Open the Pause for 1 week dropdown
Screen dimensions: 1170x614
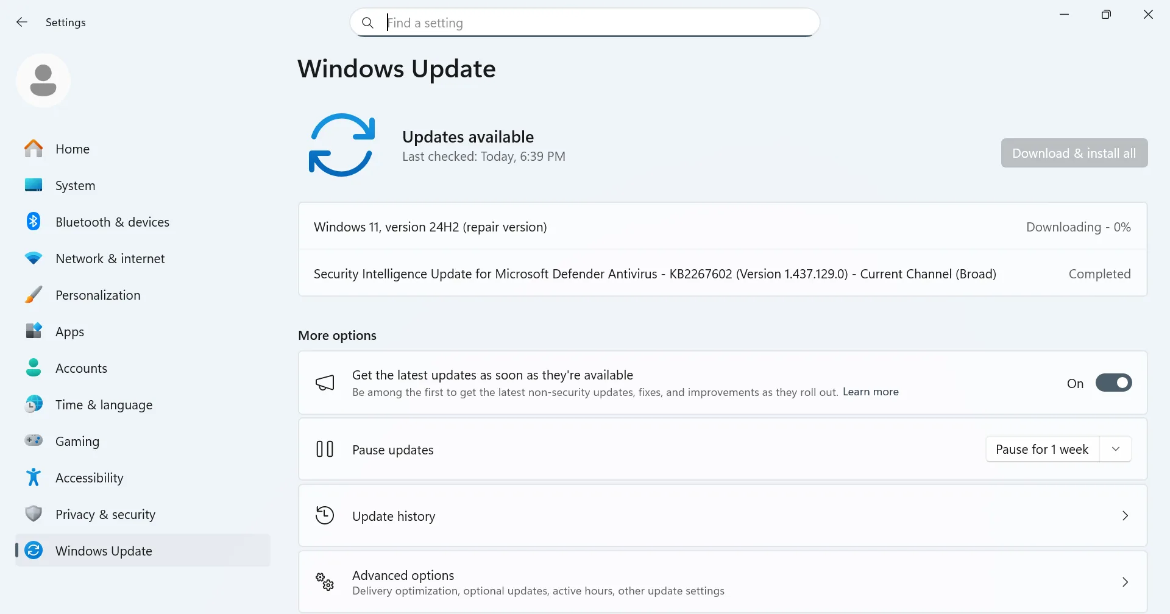coord(1116,449)
